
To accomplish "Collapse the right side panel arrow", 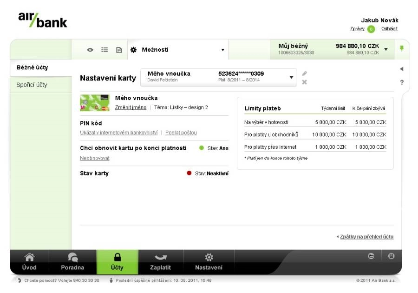I will click(401, 69).
